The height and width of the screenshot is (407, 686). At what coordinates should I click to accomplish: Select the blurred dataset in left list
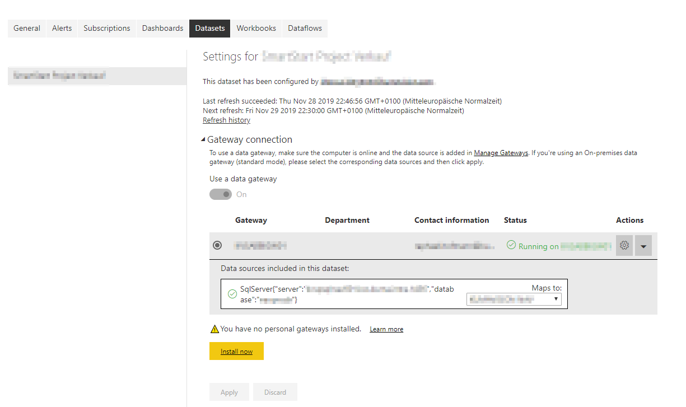tap(97, 76)
